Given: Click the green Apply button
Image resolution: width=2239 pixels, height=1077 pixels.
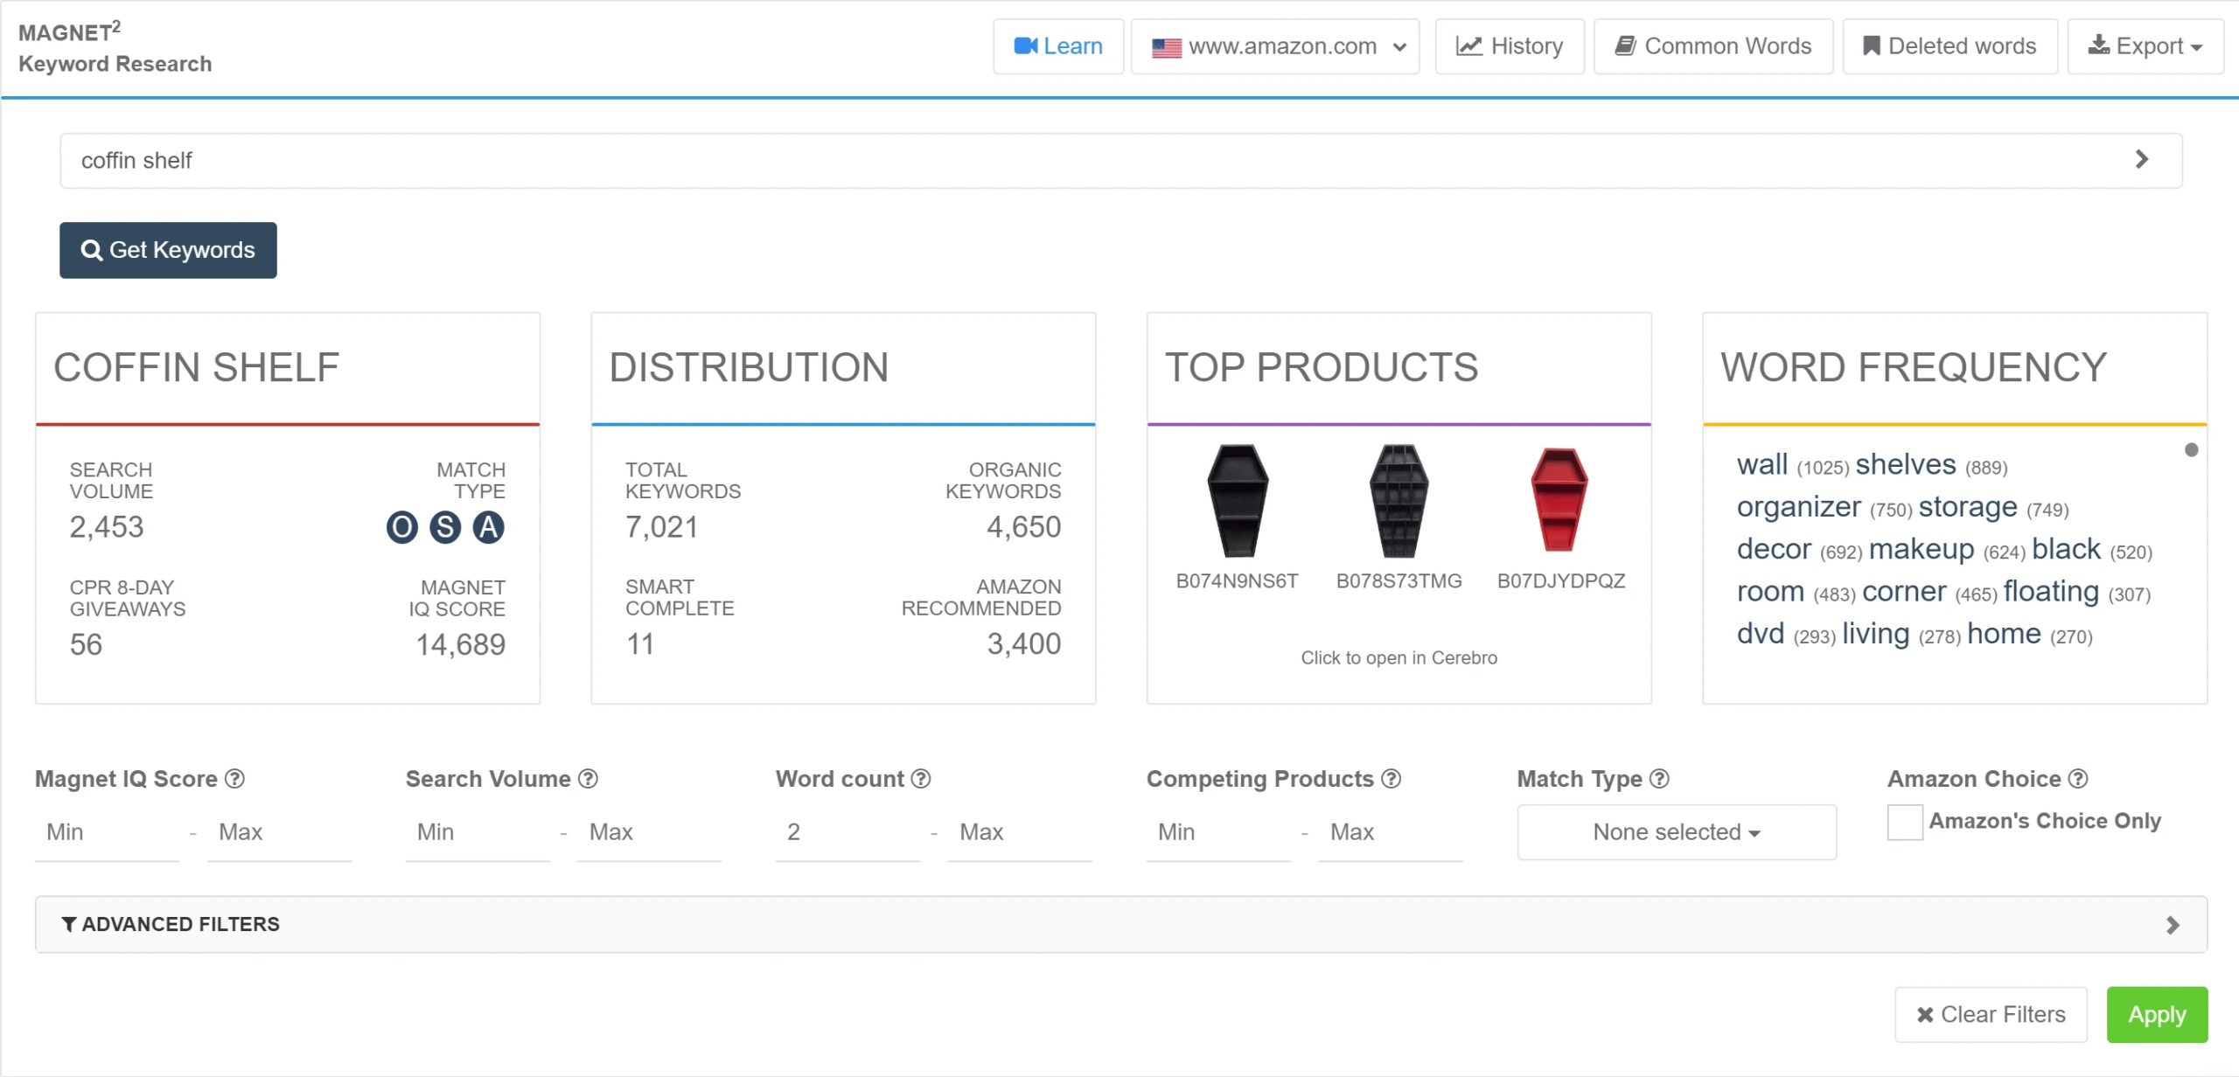Looking at the screenshot, I should 2156,1014.
